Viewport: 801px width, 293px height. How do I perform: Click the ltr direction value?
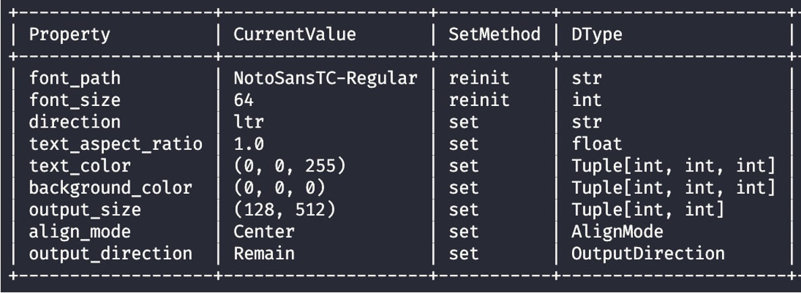[249, 122]
